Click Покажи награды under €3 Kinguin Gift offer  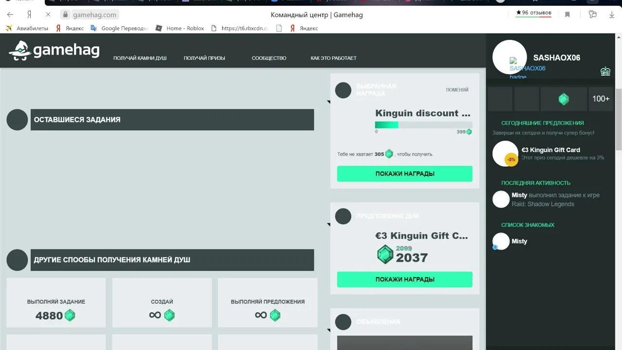tap(405, 280)
